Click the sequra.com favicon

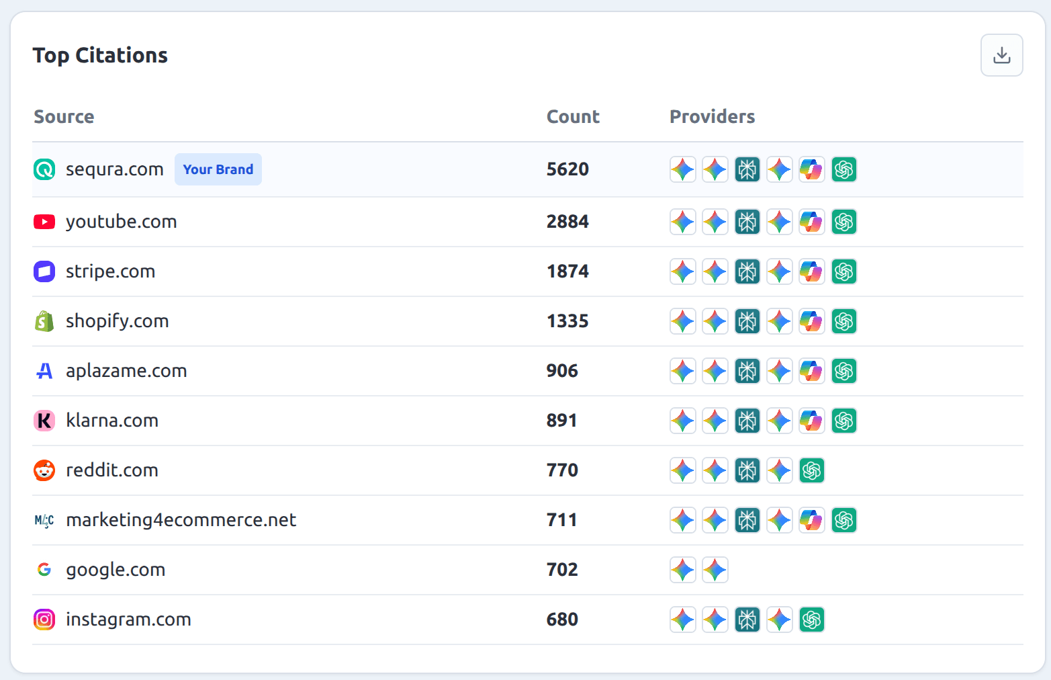(x=44, y=169)
